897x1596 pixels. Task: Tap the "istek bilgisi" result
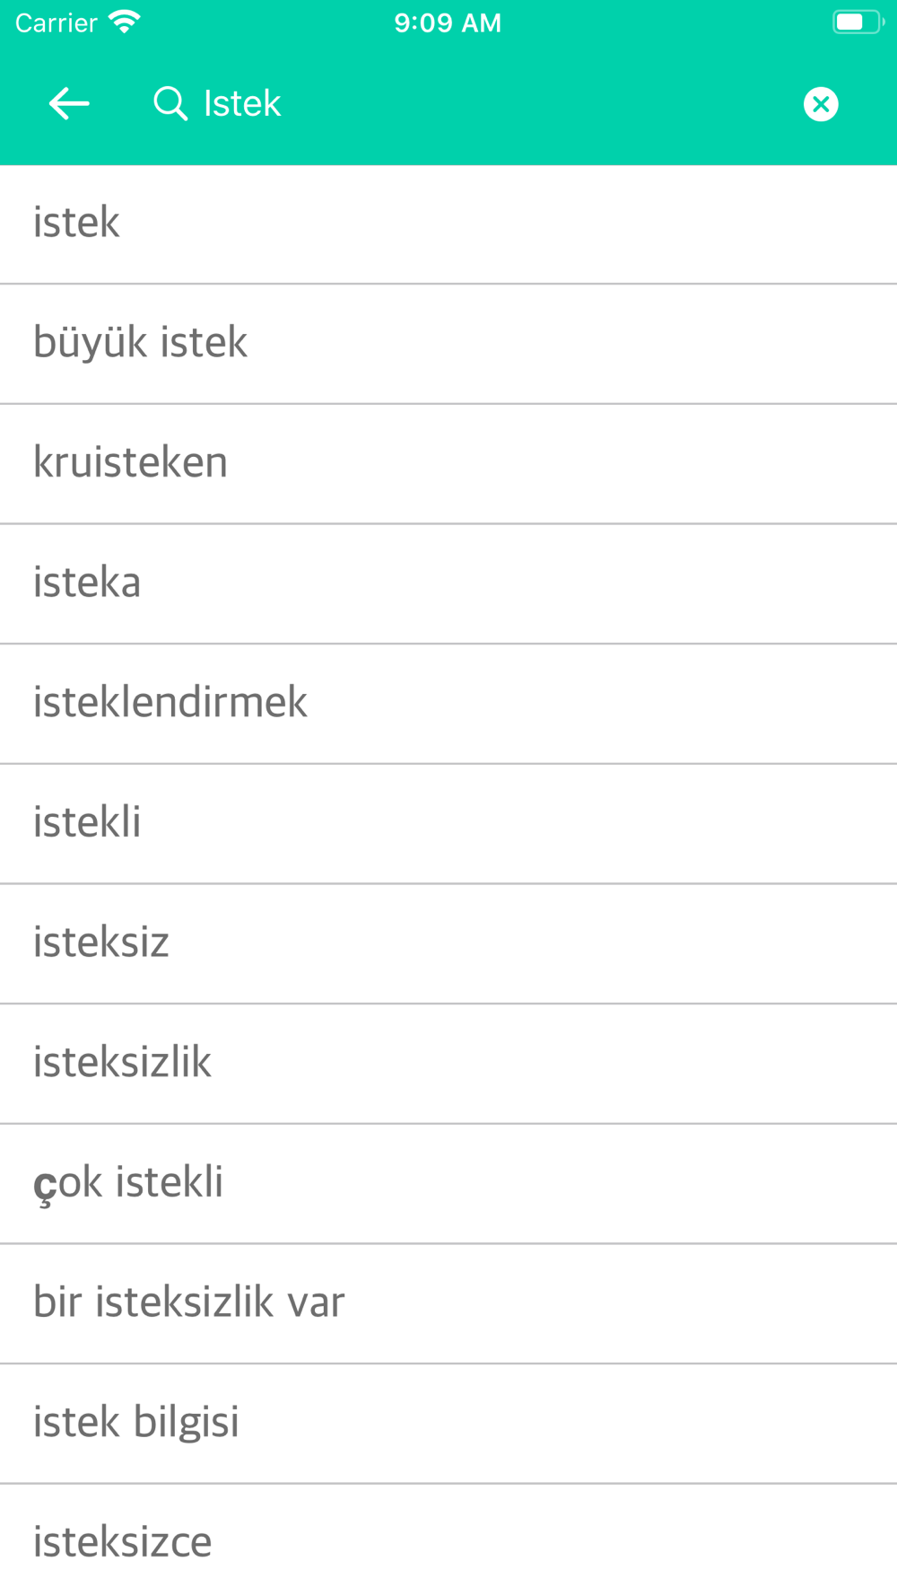tap(448, 1424)
